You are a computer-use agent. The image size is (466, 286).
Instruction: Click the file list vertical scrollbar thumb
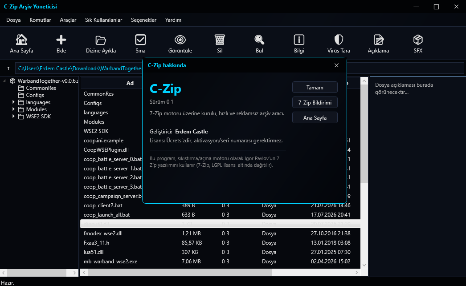(364, 133)
